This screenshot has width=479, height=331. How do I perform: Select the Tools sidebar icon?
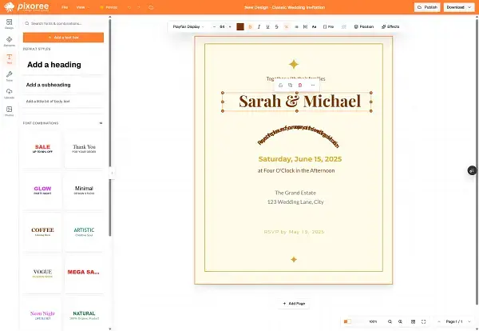pyautogui.click(x=9, y=78)
